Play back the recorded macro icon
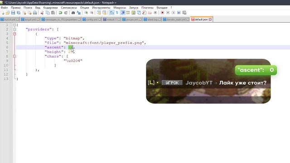The width and height of the screenshot is (290, 163). pyautogui.click(x=173, y=13)
